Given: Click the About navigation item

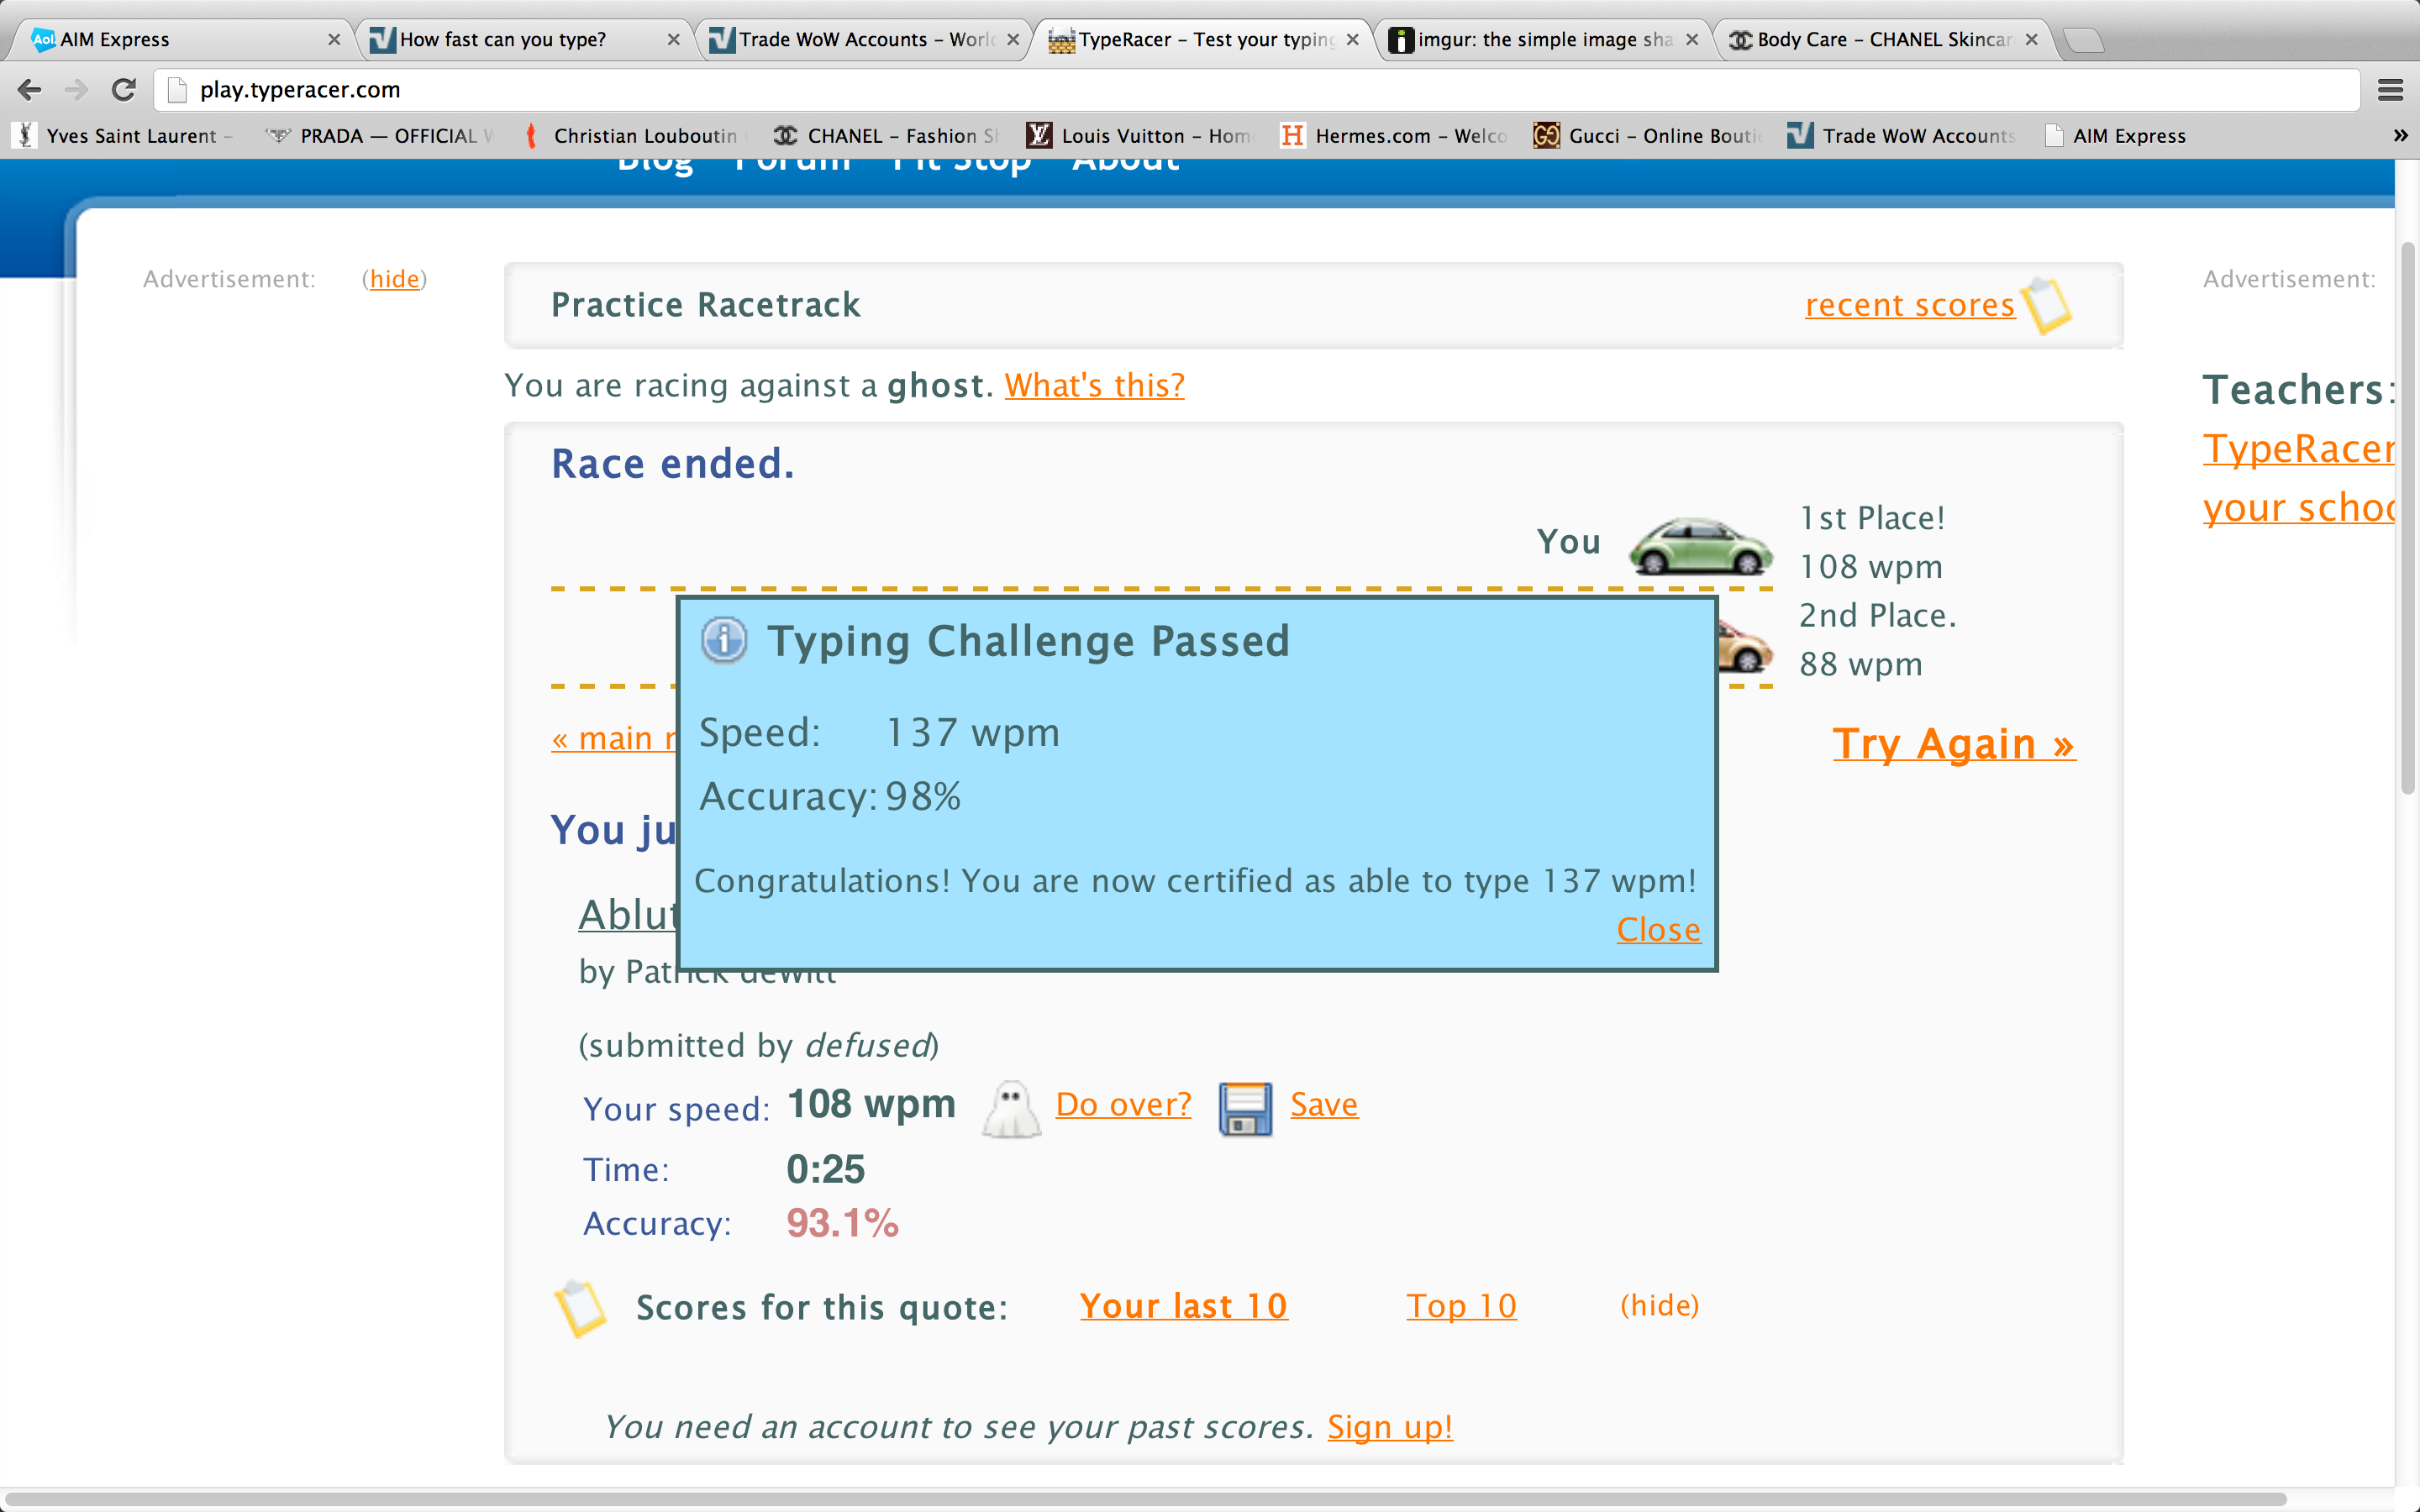Looking at the screenshot, I should (1126, 164).
